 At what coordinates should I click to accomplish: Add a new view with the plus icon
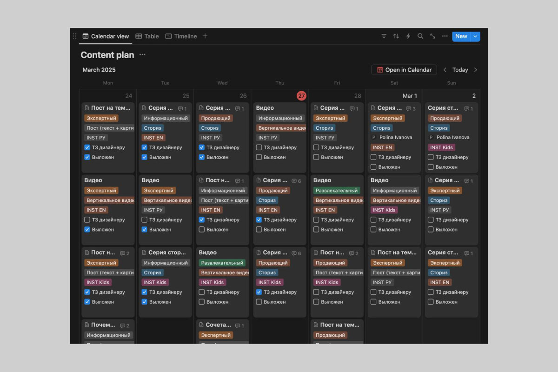pos(205,36)
